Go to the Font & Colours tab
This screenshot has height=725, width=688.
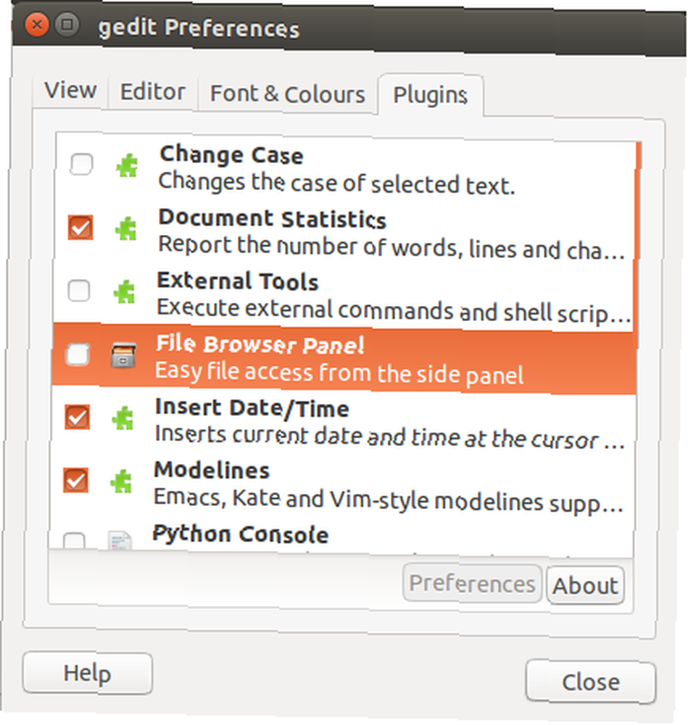[x=288, y=94]
